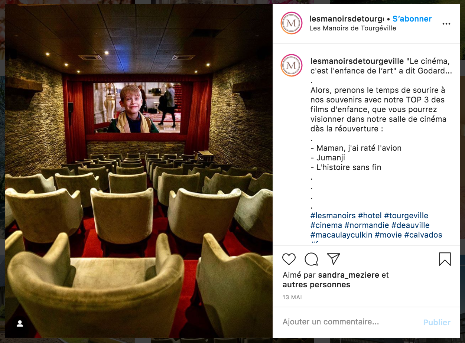Viewport: 465px width, 343px height.
Task: Open comments with the speech bubble icon
Action: click(x=311, y=259)
